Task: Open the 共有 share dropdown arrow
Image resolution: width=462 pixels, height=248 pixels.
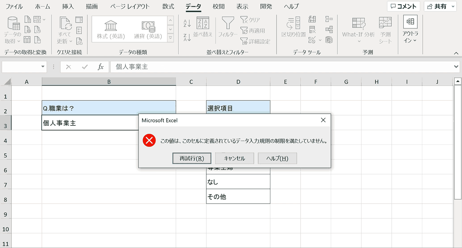Action: coord(452,6)
